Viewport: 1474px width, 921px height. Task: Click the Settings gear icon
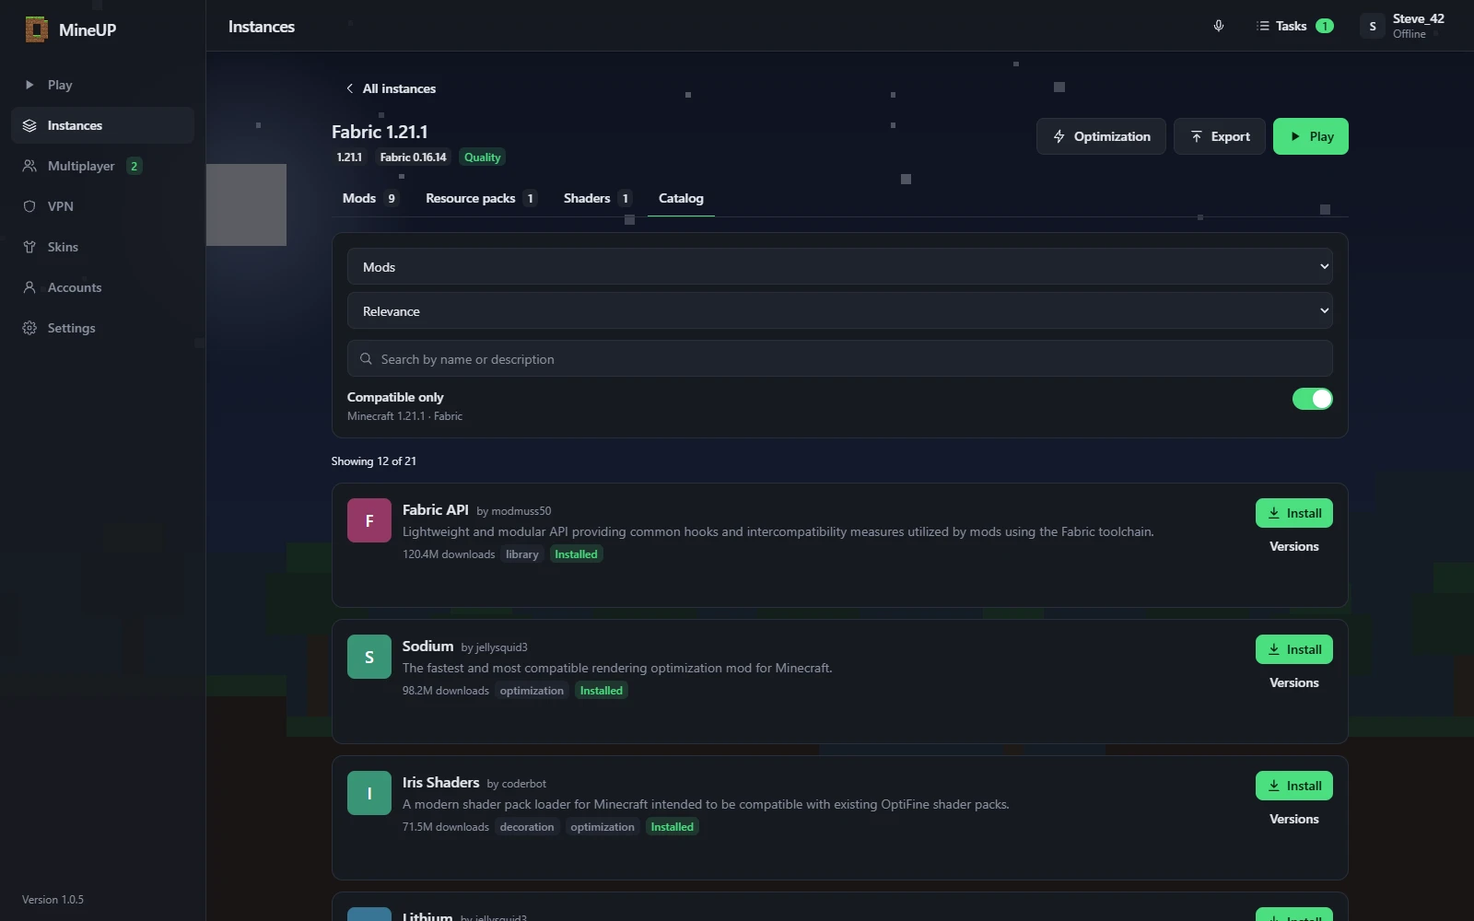click(x=29, y=328)
